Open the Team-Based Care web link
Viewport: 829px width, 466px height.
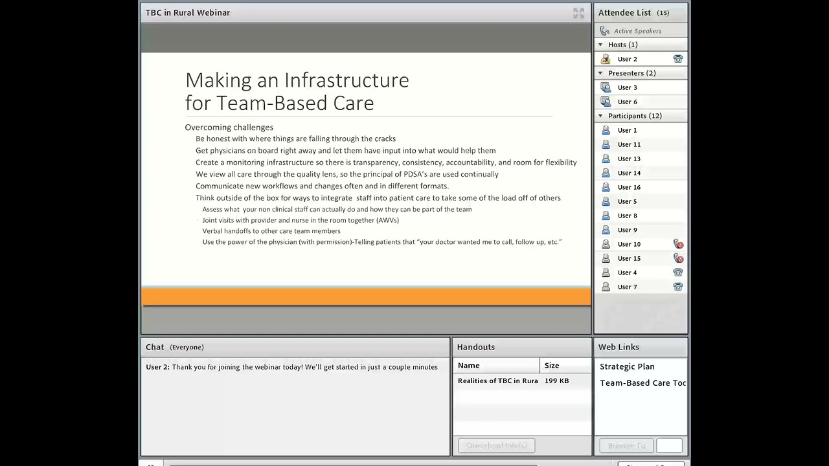click(x=642, y=383)
